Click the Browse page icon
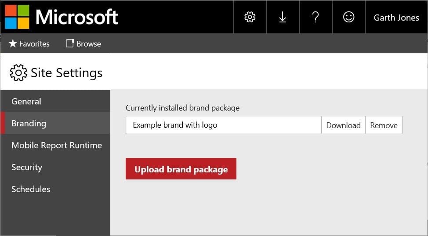 point(70,43)
